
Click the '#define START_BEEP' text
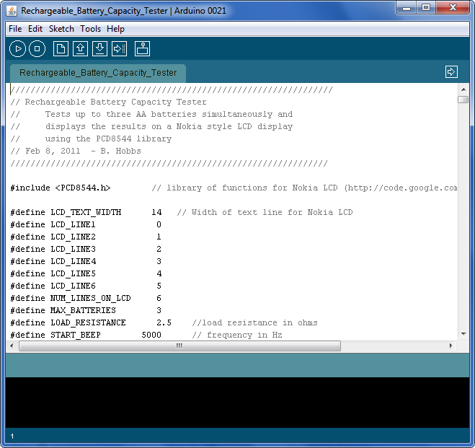[x=56, y=335]
